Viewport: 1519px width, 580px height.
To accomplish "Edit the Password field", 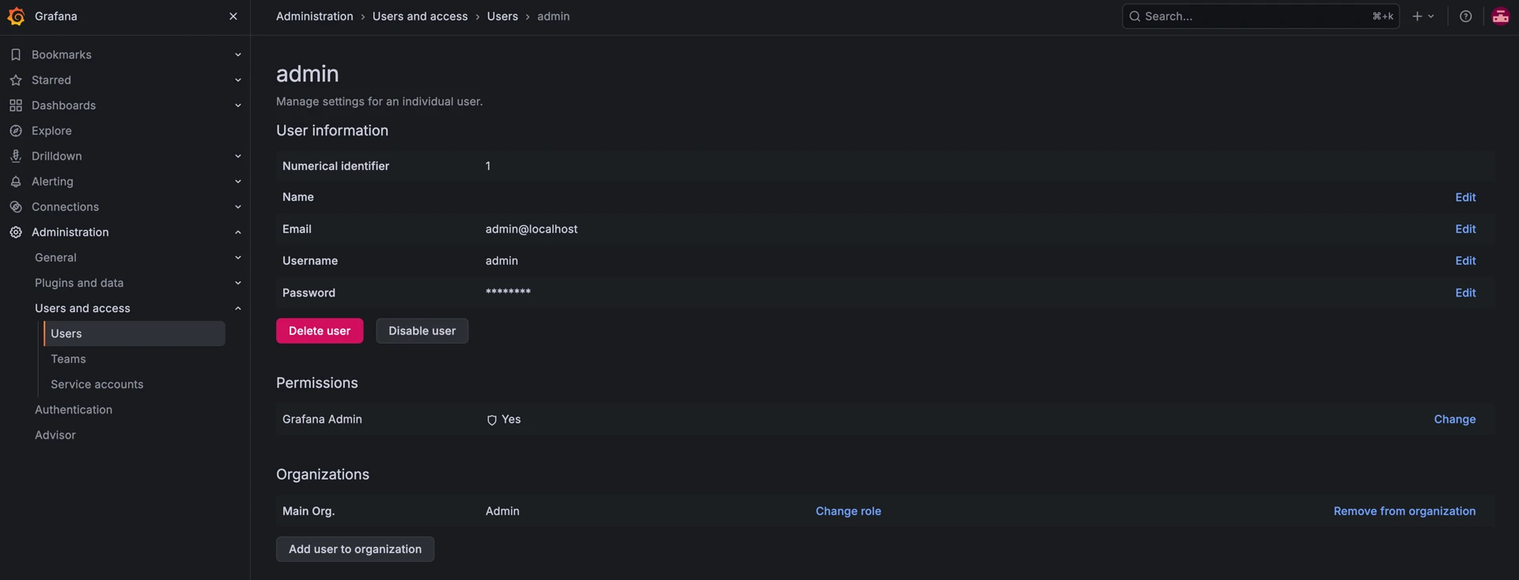I will tap(1465, 292).
